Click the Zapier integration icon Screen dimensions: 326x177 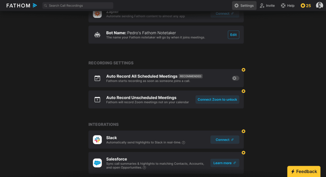[97, 14]
